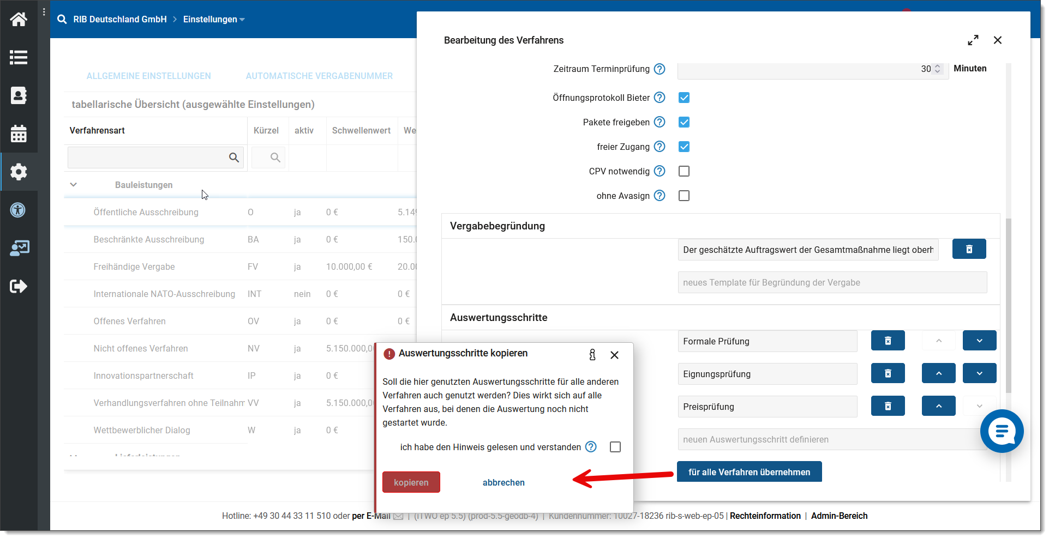
Task: Open the home icon in sidebar
Action: click(x=19, y=20)
